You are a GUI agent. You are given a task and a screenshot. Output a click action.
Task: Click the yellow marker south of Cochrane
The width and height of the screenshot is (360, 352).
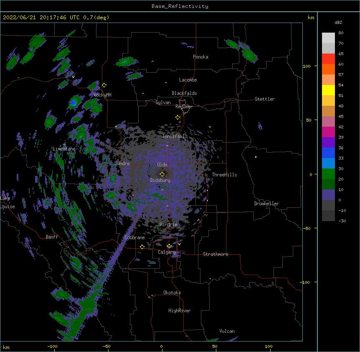click(x=142, y=247)
